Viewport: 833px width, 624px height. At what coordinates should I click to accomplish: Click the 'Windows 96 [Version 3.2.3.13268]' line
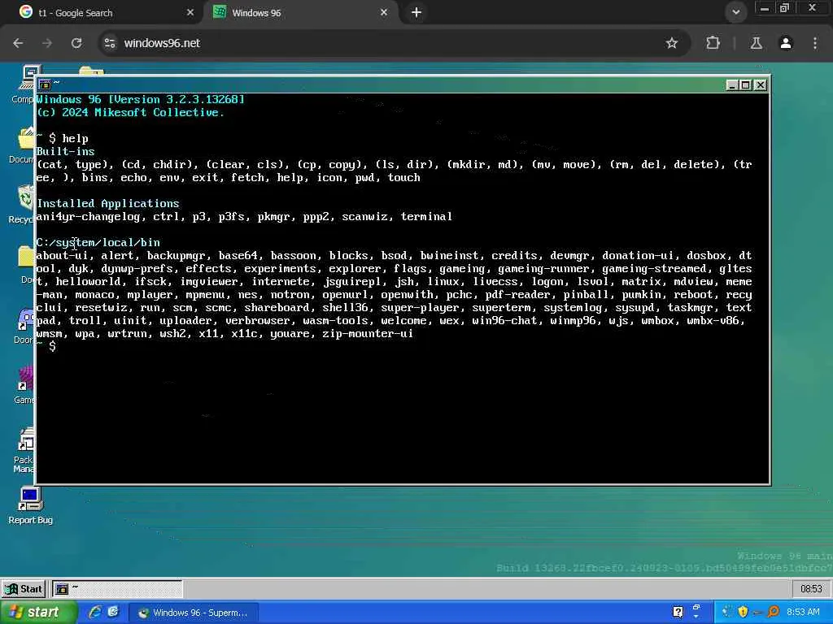coord(141,99)
